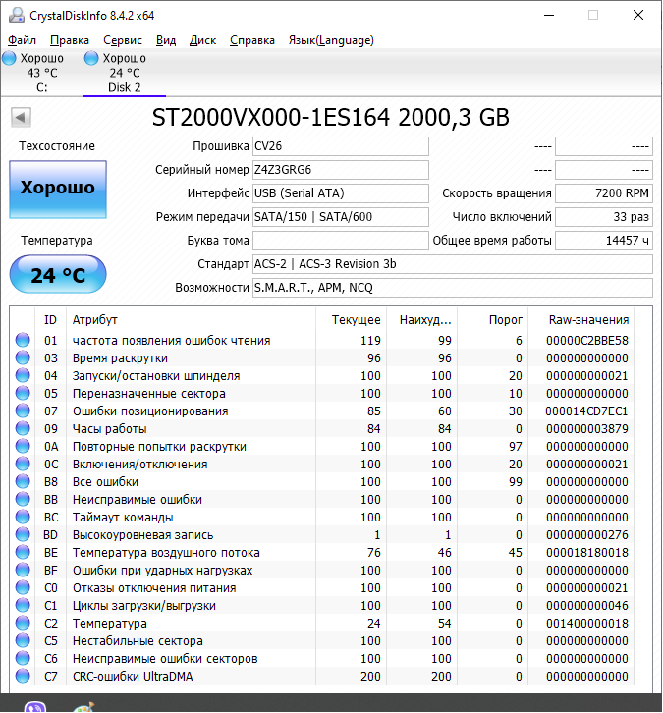Open the Диск menu

202,40
